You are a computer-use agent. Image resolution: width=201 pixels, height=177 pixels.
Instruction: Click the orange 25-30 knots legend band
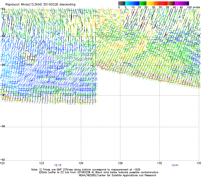(x=157, y=3)
